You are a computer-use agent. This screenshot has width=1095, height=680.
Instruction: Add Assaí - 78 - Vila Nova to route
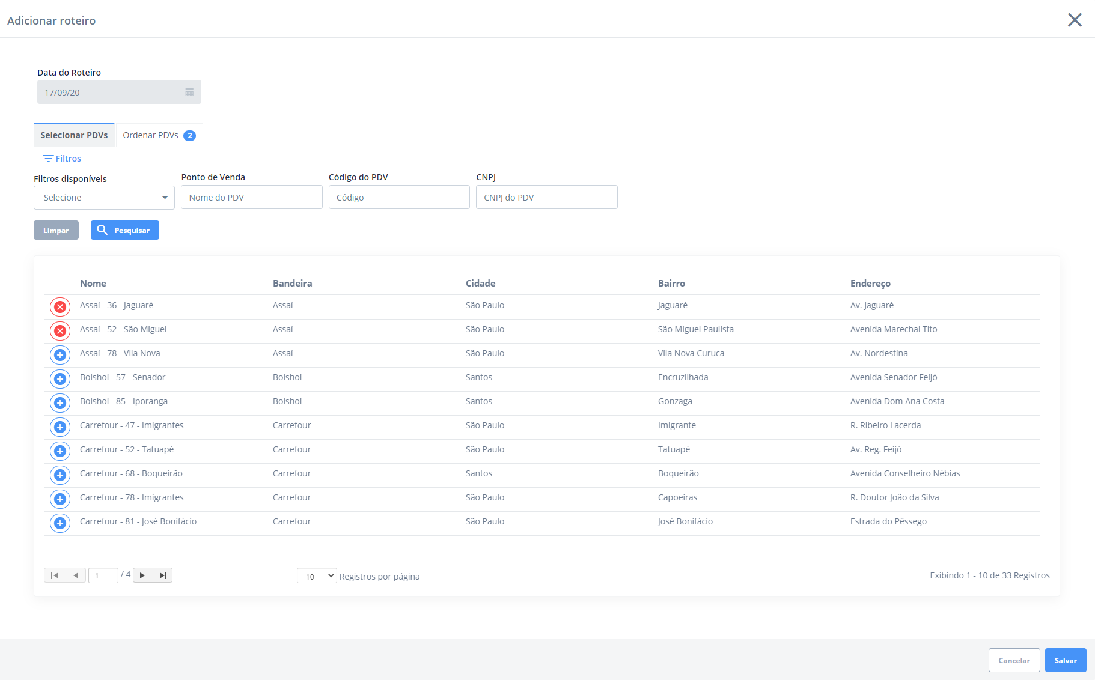click(60, 355)
